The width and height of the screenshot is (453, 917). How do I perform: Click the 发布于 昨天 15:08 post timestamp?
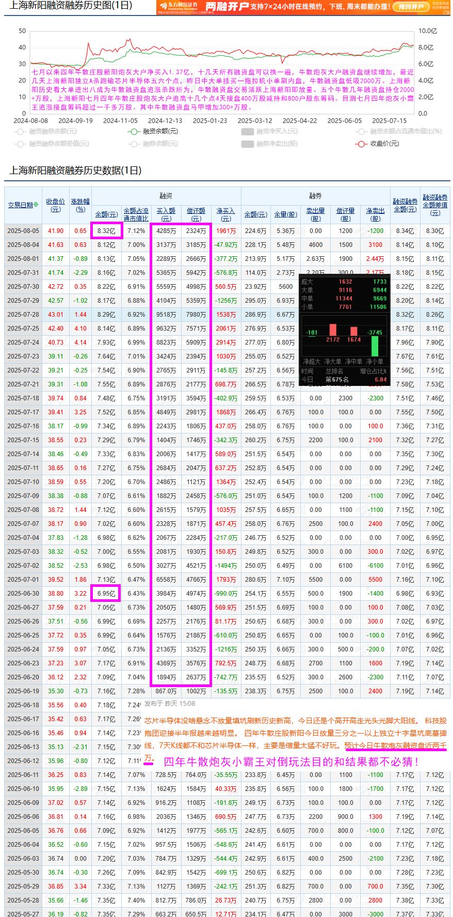tap(170, 704)
